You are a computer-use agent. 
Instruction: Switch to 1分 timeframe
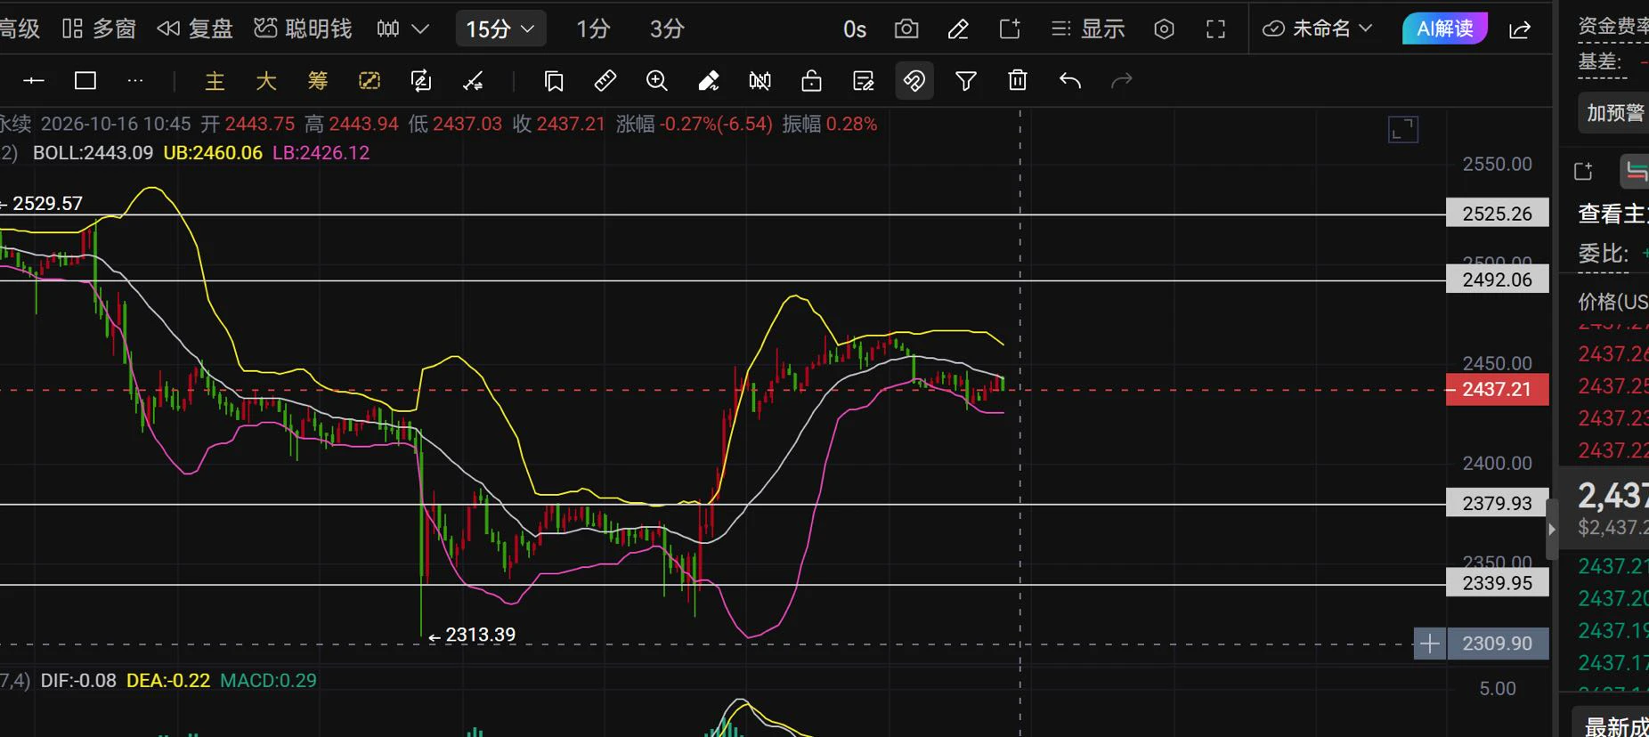coord(593,29)
